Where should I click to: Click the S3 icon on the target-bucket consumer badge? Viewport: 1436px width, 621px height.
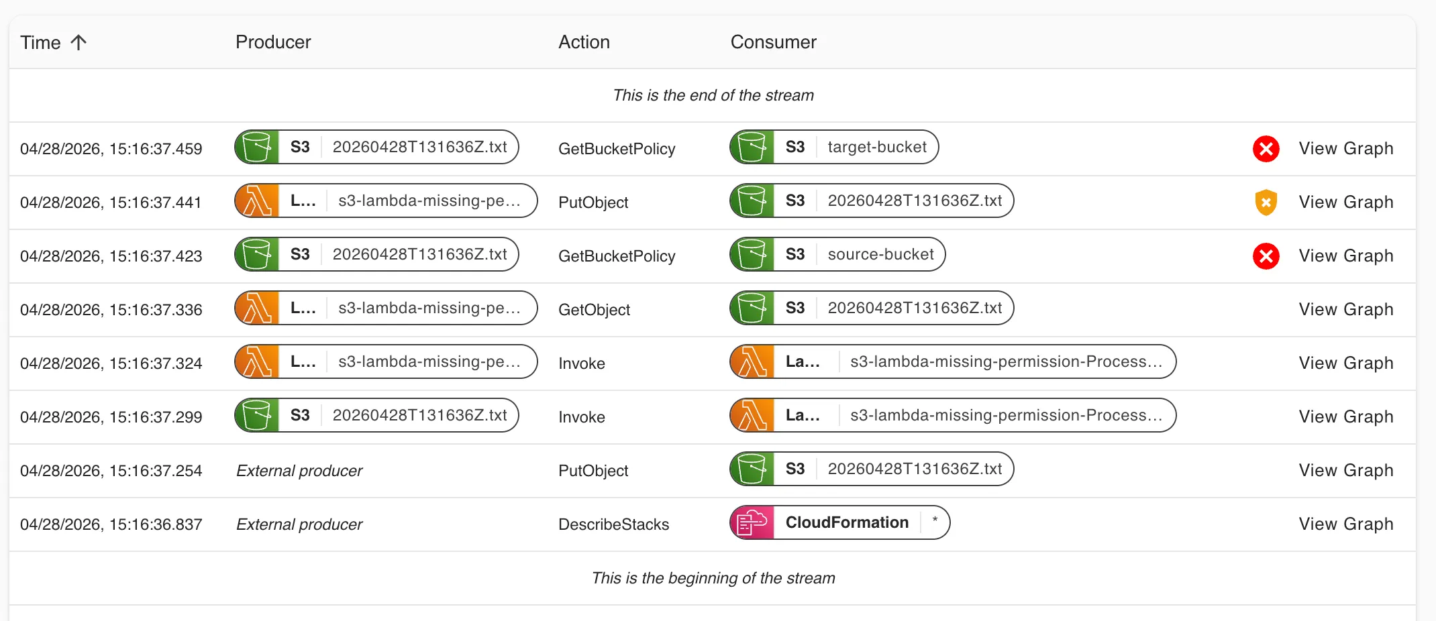coord(752,147)
